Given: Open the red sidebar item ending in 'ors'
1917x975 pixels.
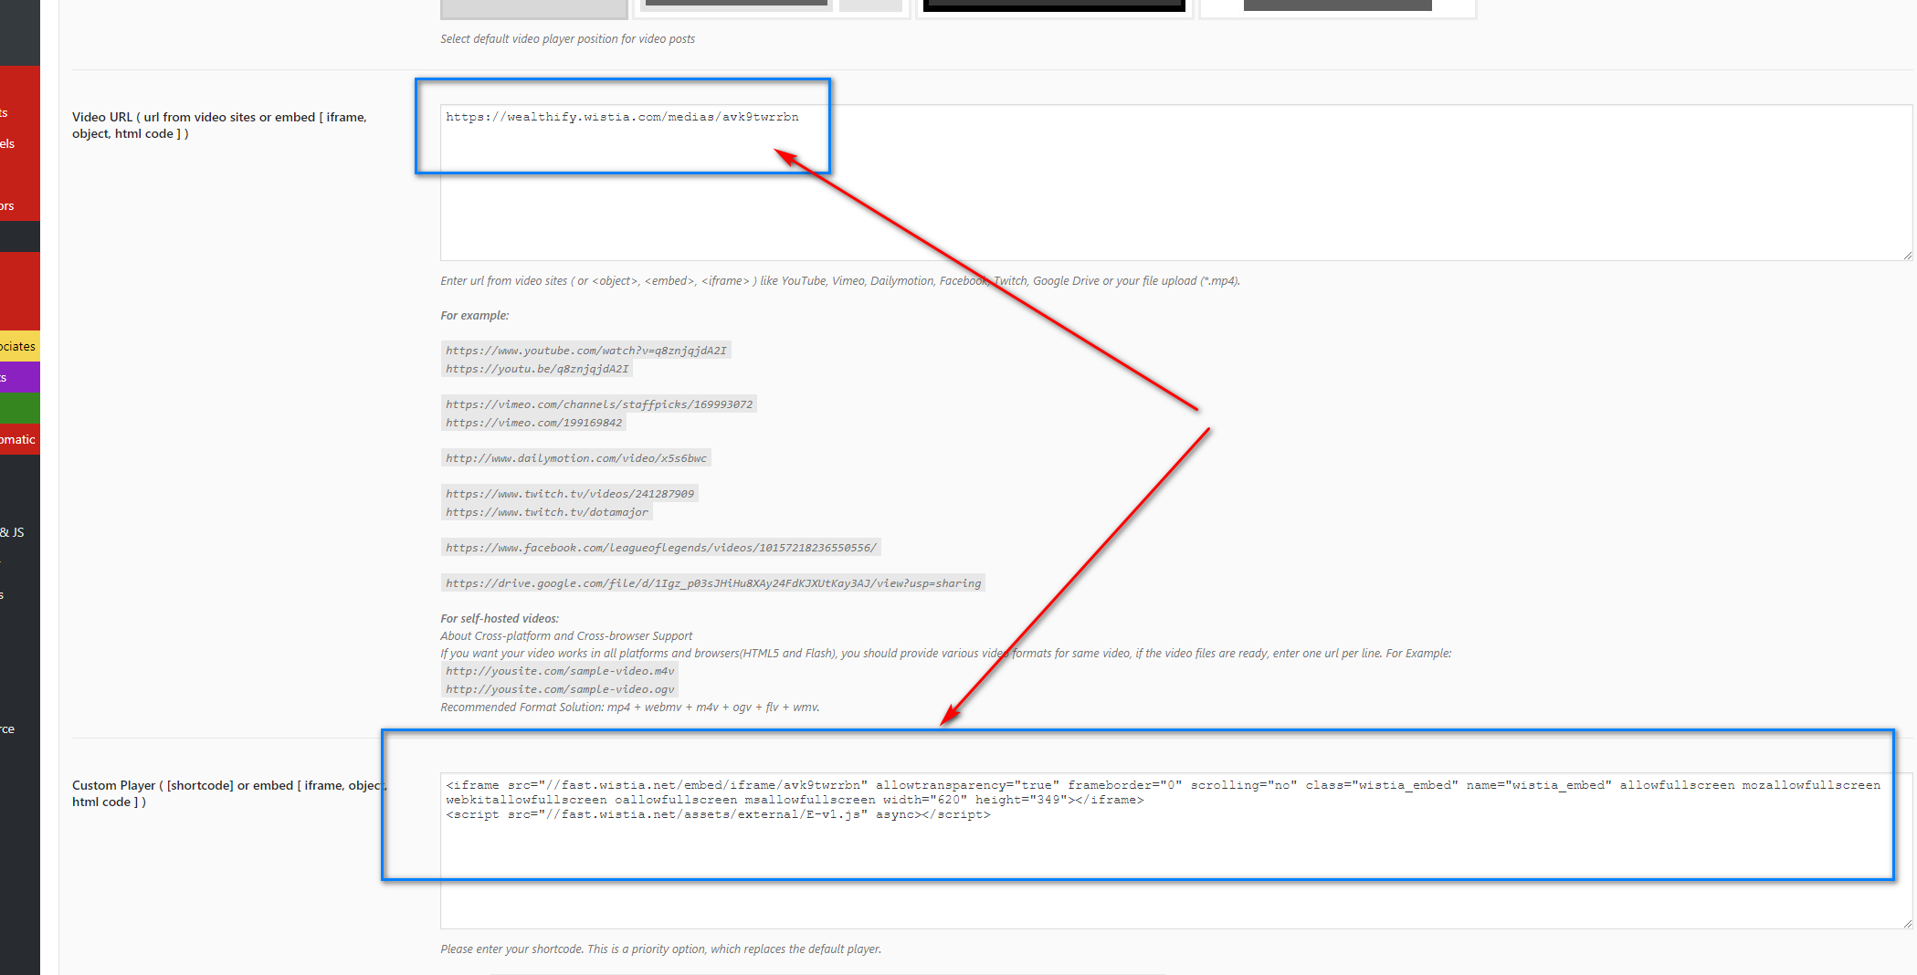Looking at the screenshot, I should [9, 205].
